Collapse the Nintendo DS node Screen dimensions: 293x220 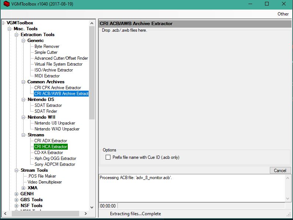23,99
